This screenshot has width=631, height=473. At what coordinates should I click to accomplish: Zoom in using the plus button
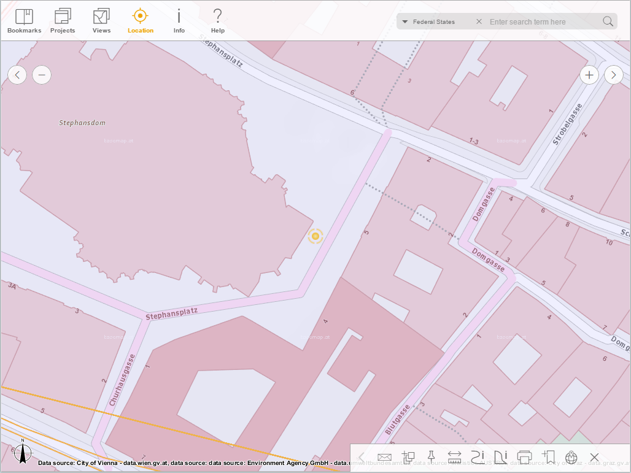[589, 74]
